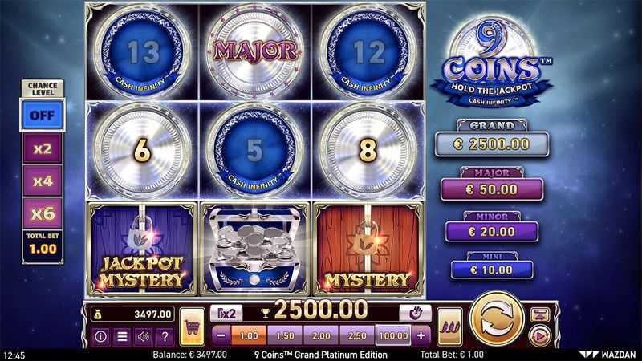Viewport: 642px width, 361px height.
Task: Click the hand gamble icon button
Action: coord(415,314)
